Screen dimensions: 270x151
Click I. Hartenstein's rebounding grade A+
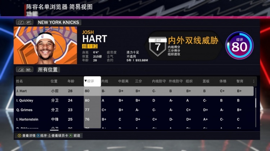pos(205,119)
